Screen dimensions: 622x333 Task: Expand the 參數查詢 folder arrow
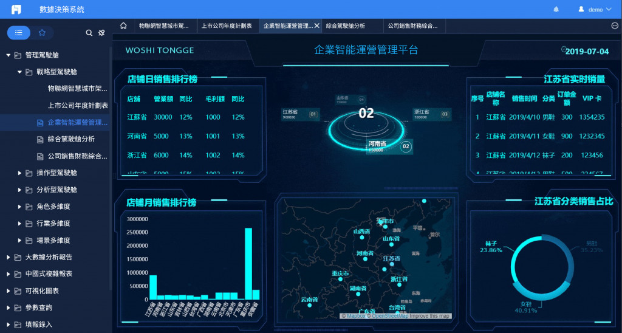[x=9, y=307]
